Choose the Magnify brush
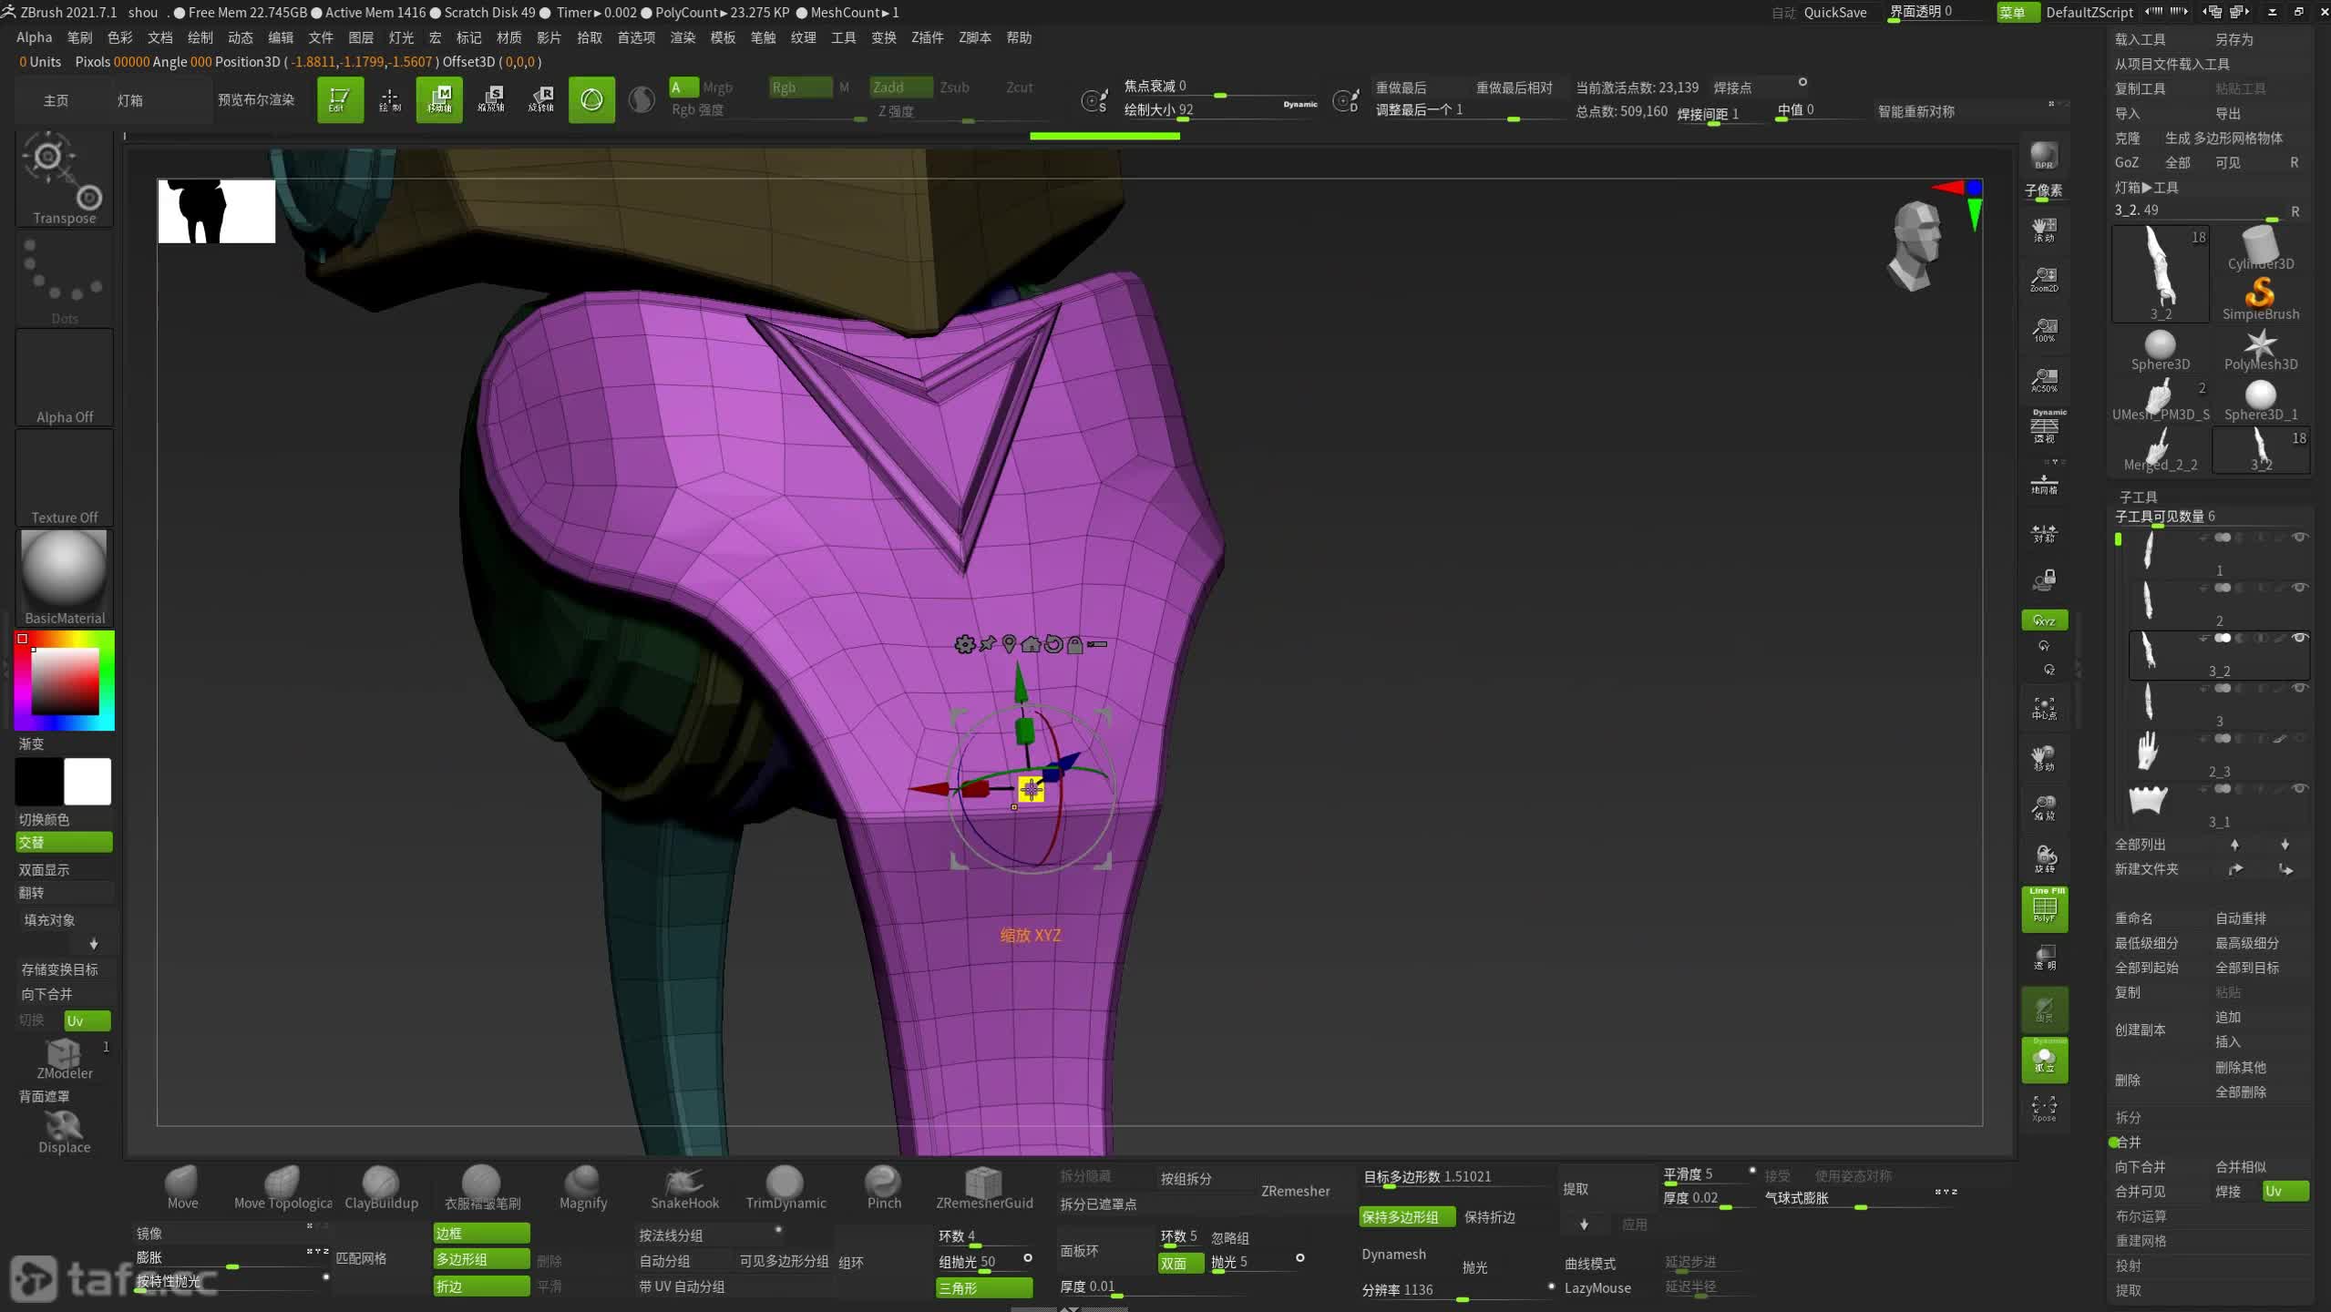2331x1312 pixels. pyautogui.click(x=583, y=1188)
